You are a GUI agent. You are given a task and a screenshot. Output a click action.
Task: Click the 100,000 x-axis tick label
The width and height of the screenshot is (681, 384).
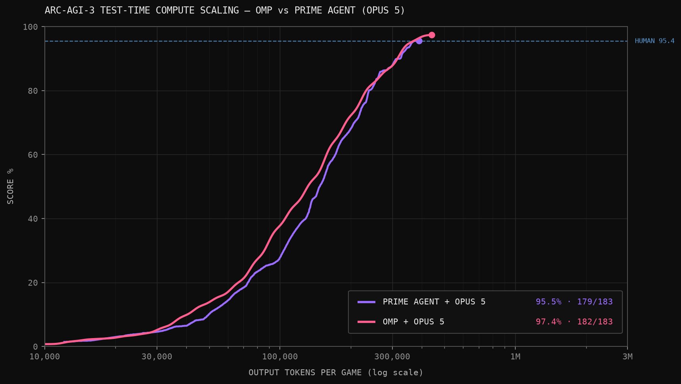(x=280, y=357)
